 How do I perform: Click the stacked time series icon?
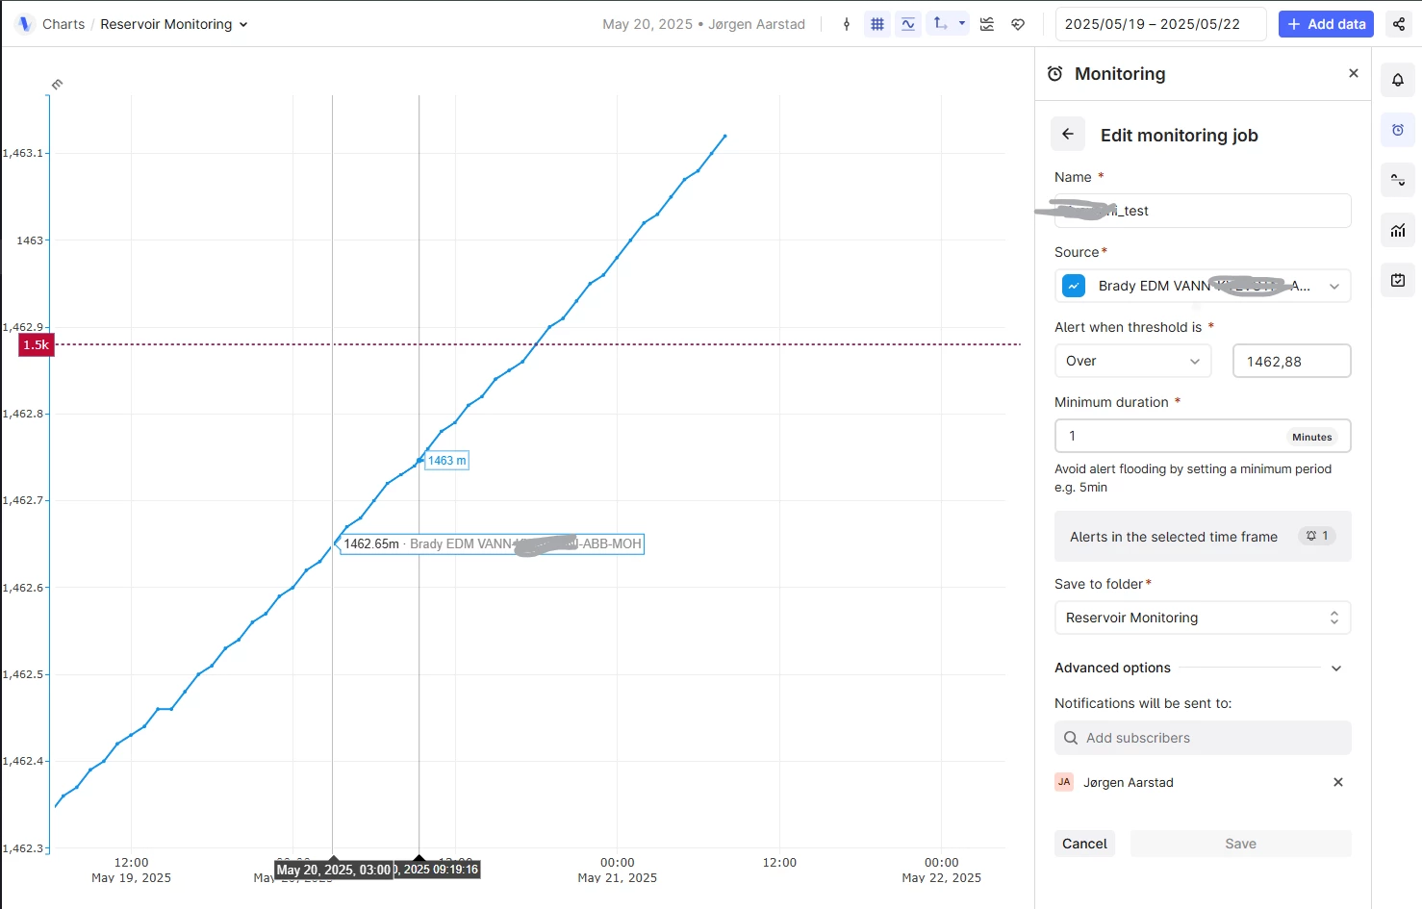[x=987, y=24]
